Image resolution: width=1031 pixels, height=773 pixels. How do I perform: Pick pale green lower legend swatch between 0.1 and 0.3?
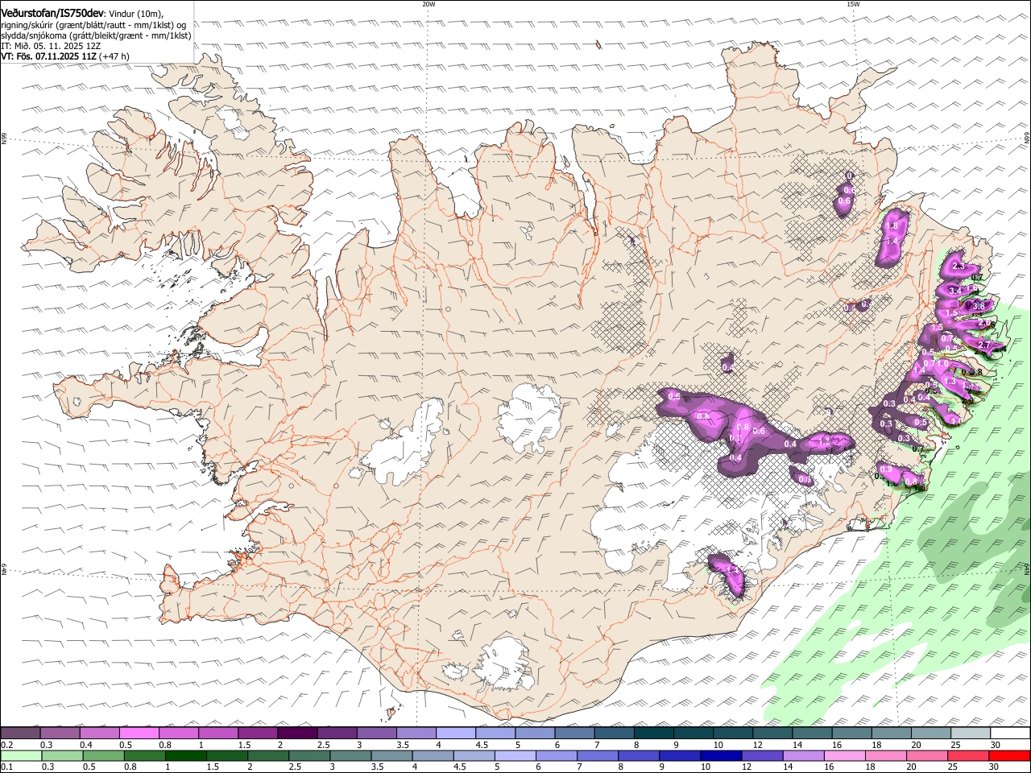point(21,755)
